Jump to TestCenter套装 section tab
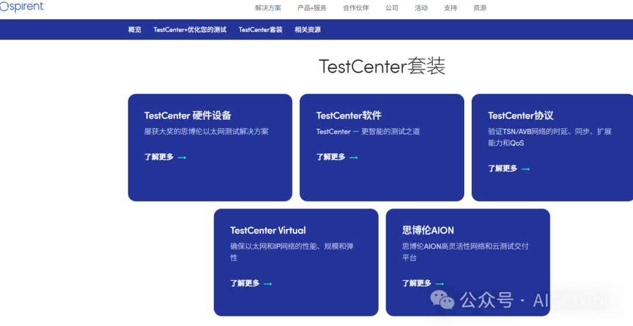 coord(260,30)
